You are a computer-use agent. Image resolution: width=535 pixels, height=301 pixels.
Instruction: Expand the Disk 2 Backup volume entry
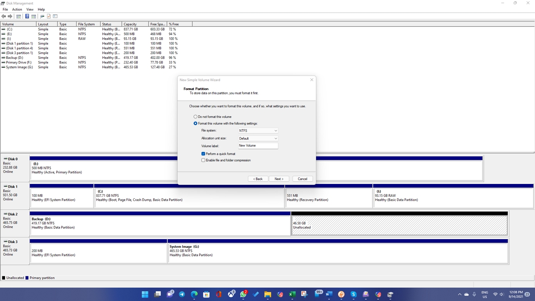[160, 224]
